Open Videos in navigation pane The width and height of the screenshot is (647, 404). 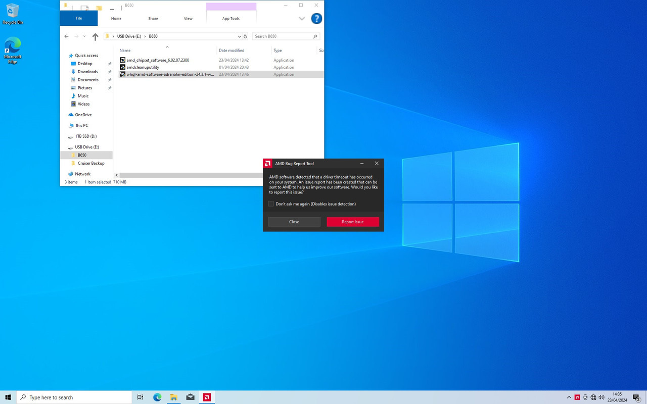(x=83, y=104)
